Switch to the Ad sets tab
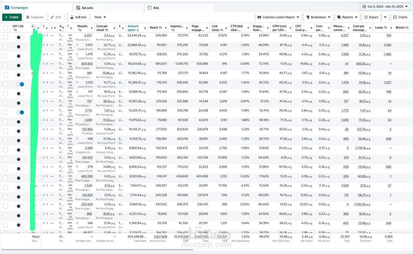Viewport: 413px width, 254px height. (x=108, y=7)
